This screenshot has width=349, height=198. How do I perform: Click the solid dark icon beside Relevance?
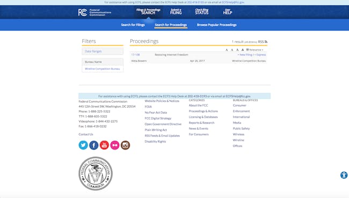coord(243,50)
